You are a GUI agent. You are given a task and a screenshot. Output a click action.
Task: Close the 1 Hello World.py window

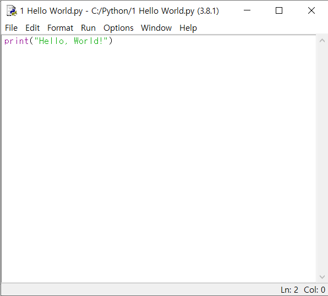coord(311,10)
